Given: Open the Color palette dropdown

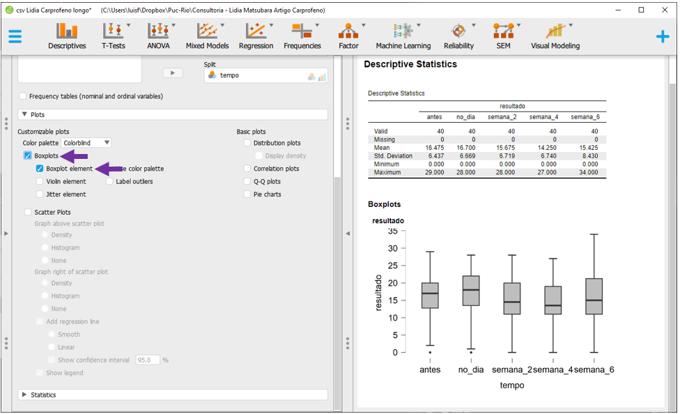Looking at the screenshot, I should click(87, 143).
